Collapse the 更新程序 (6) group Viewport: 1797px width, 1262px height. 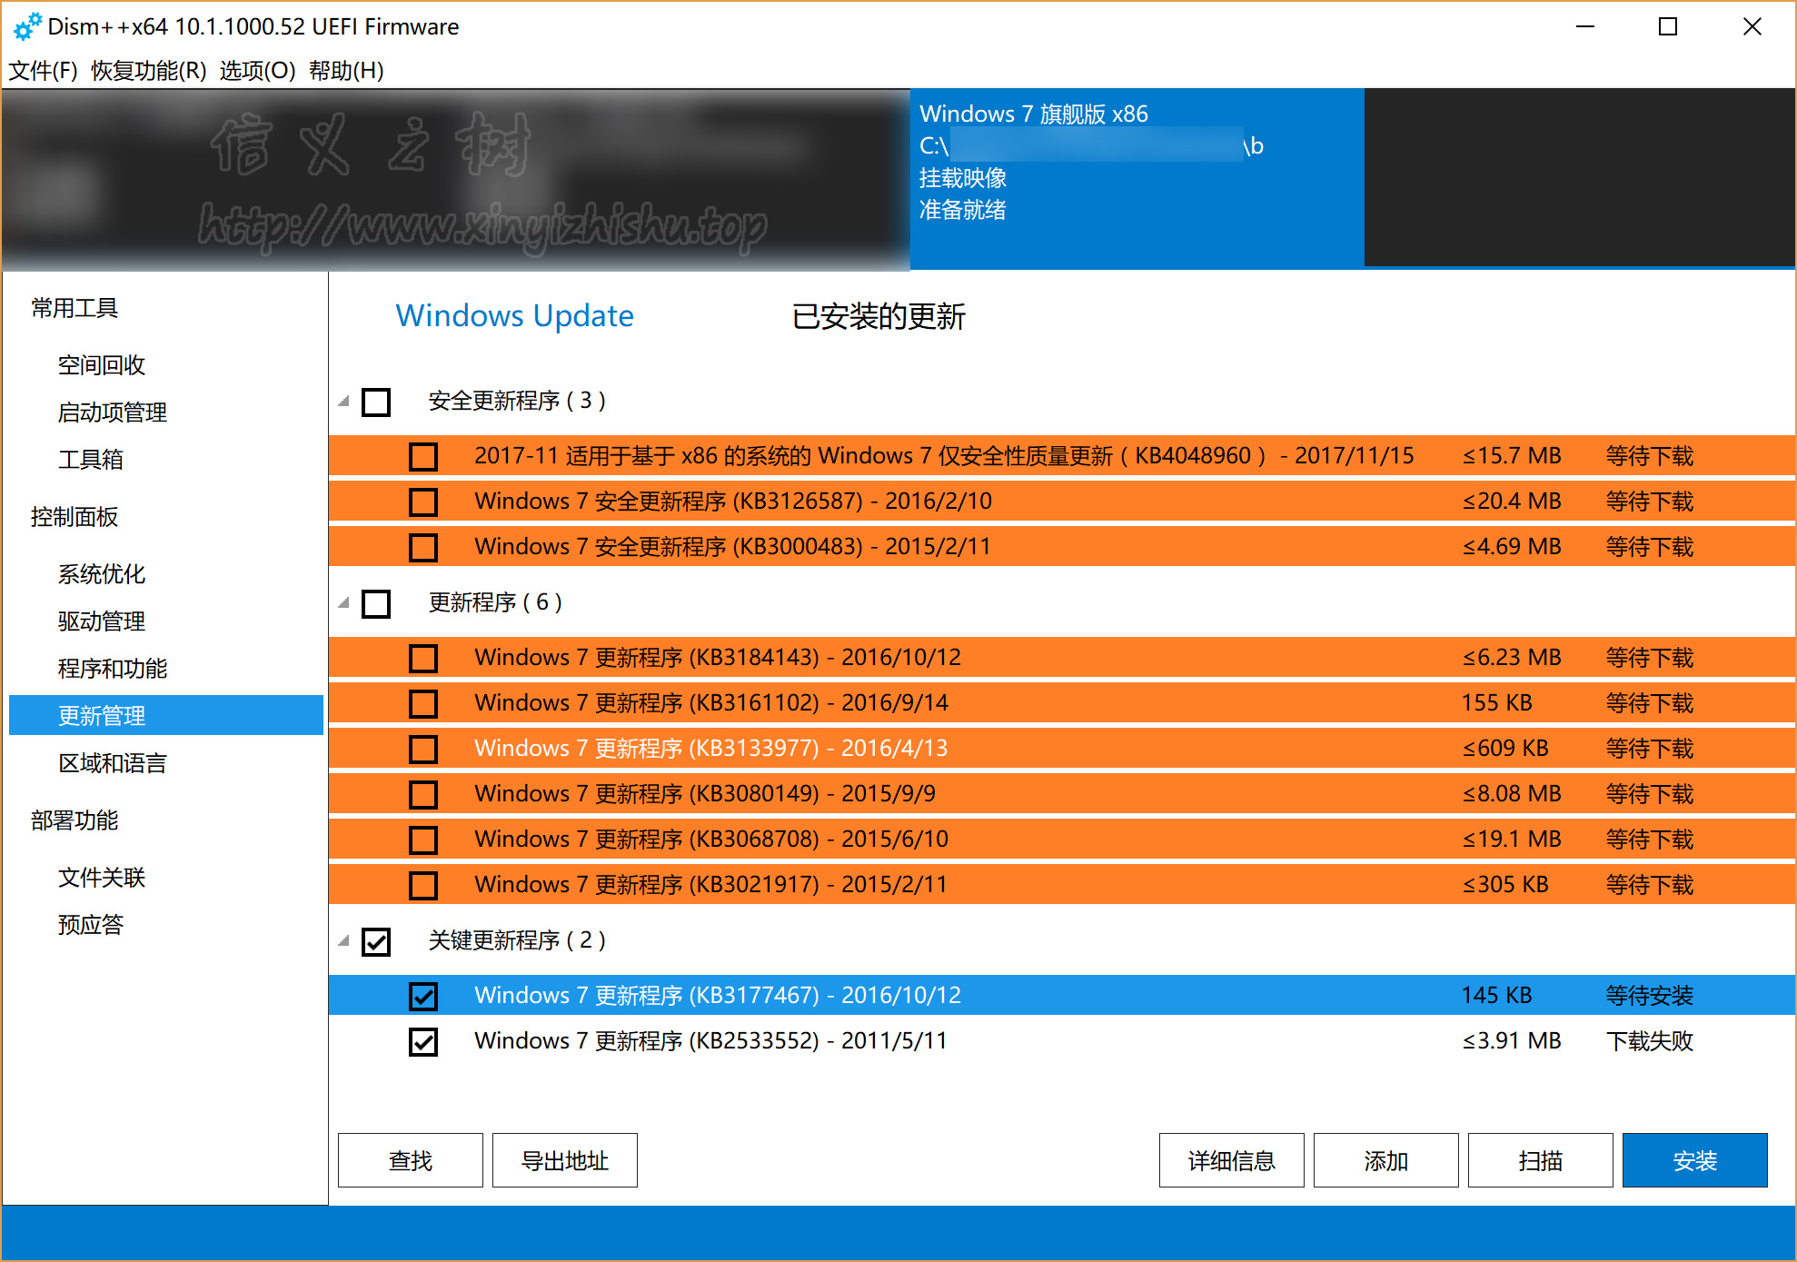point(344,603)
